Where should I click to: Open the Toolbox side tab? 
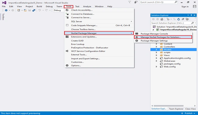(x=3, y=17)
